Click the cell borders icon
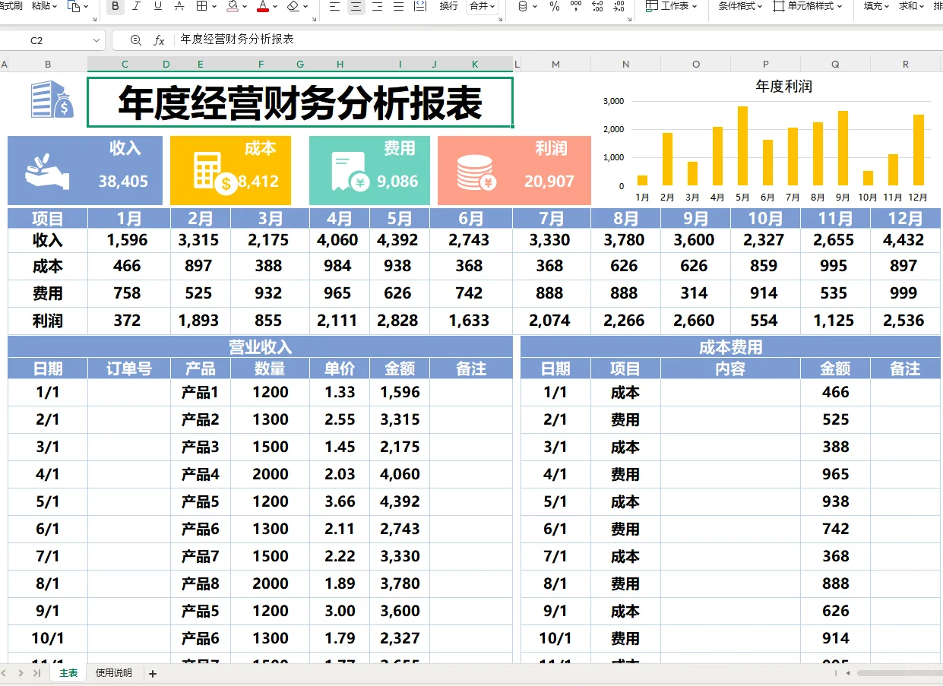Screen dimensions: 943x686 pyautogui.click(x=201, y=6)
